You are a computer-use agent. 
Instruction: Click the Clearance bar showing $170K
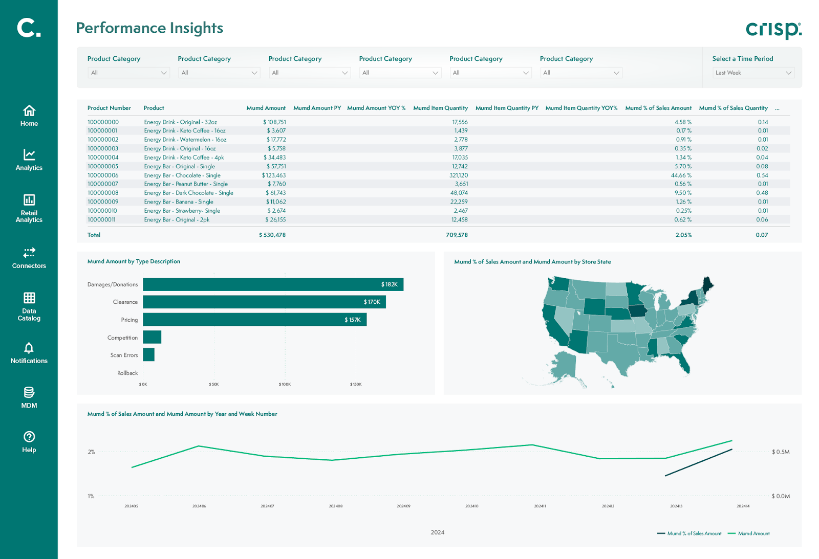(264, 302)
